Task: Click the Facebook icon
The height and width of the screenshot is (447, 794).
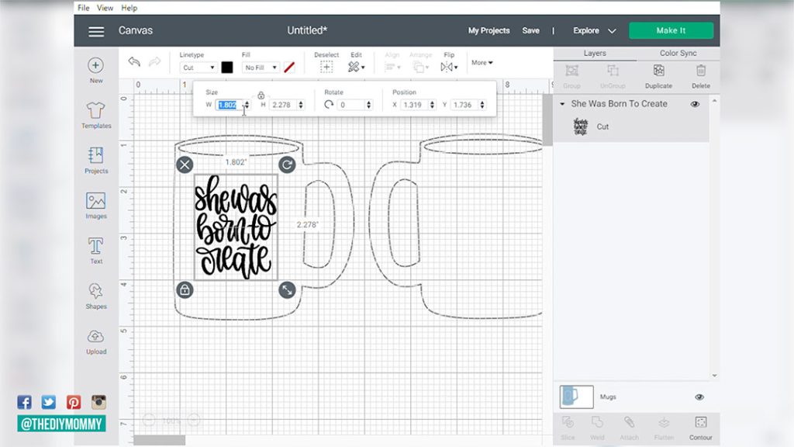Action: (x=24, y=403)
